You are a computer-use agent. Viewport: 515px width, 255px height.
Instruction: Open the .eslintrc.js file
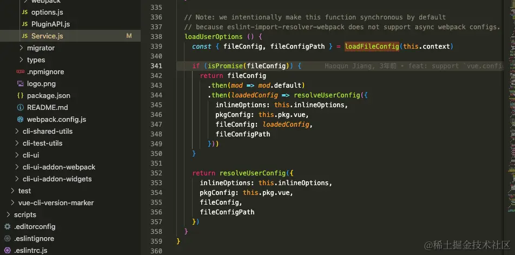(30, 251)
